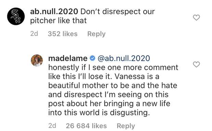Open madelame's round profile photo

click(x=37, y=60)
